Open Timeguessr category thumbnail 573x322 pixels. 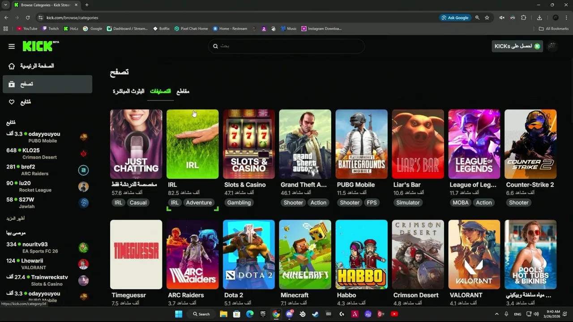click(136, 254)
